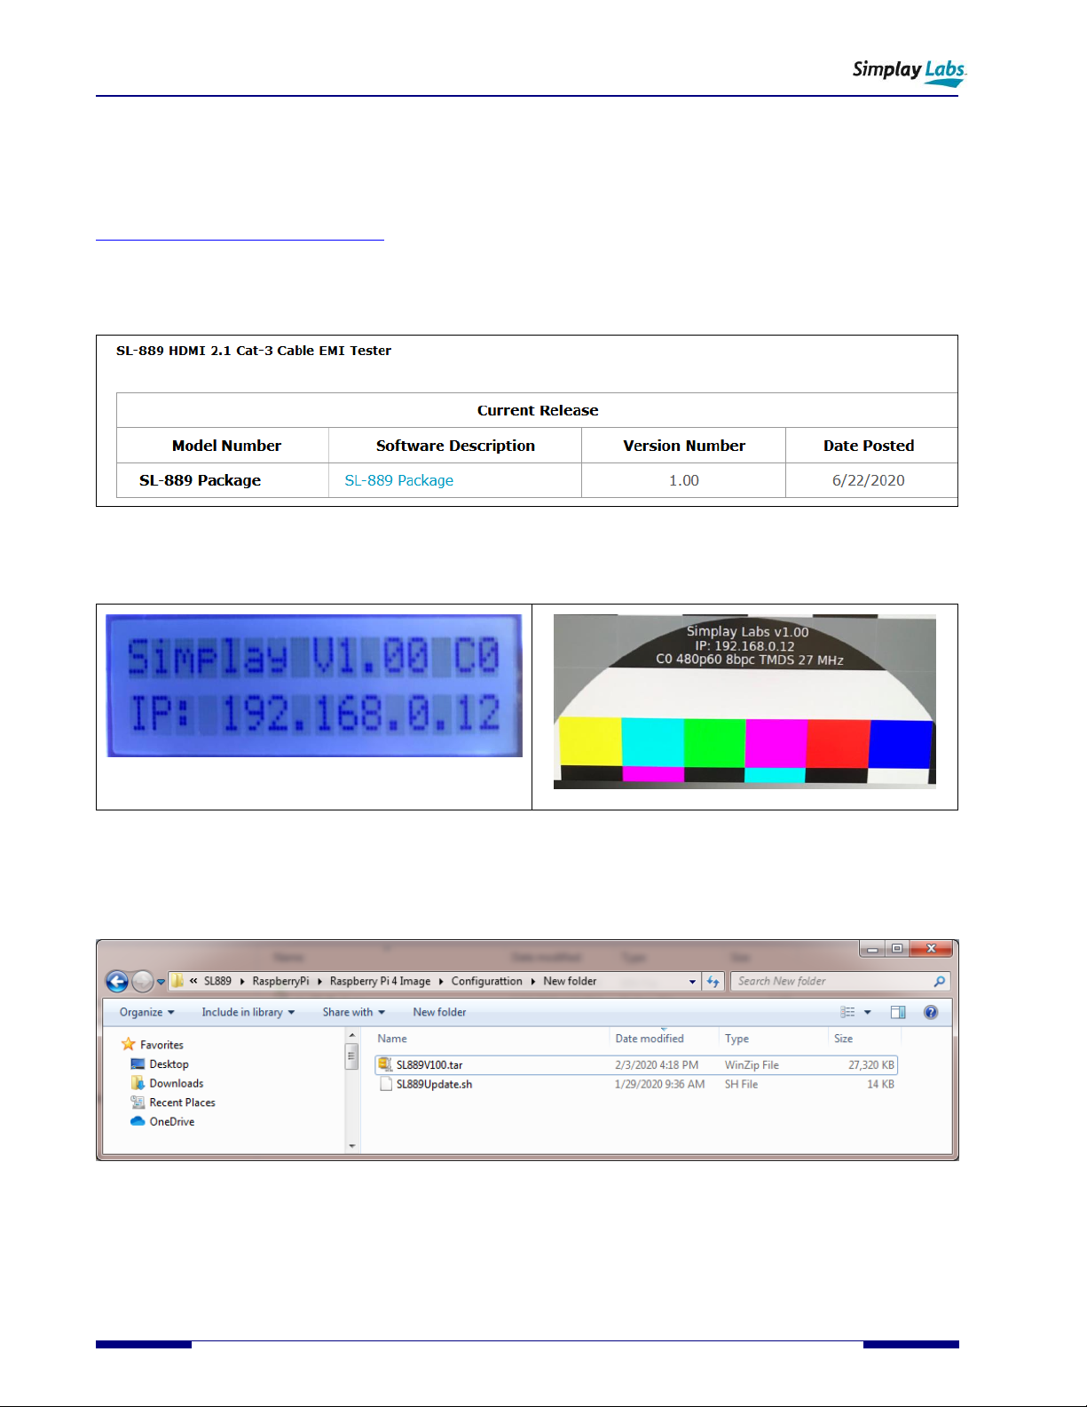Image resolution: width=1087 pixels, height=1407 pixels.
Task: Click SL889 in the address breadcrumb
Action: click(217, 981)
